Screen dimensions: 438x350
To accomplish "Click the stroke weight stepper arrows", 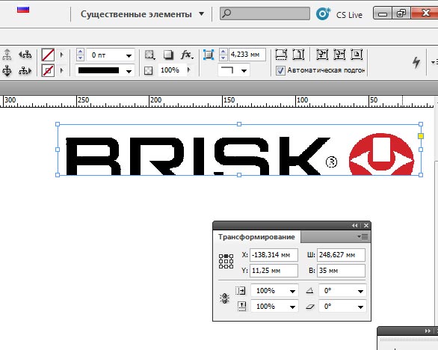I will [x=81, y=55].
